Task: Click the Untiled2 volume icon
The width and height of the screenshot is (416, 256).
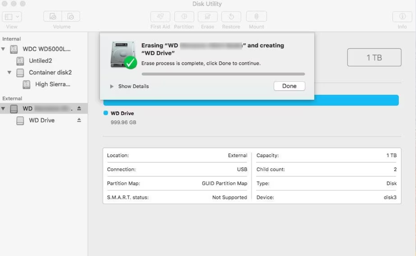Action: coord(20,61)
